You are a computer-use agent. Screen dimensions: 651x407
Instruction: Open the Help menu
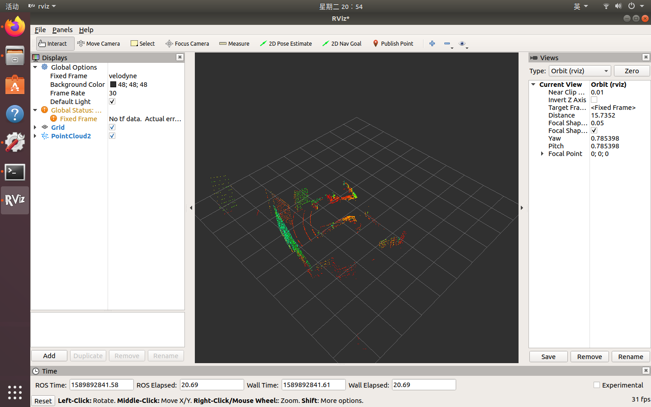tap(86, 30)
